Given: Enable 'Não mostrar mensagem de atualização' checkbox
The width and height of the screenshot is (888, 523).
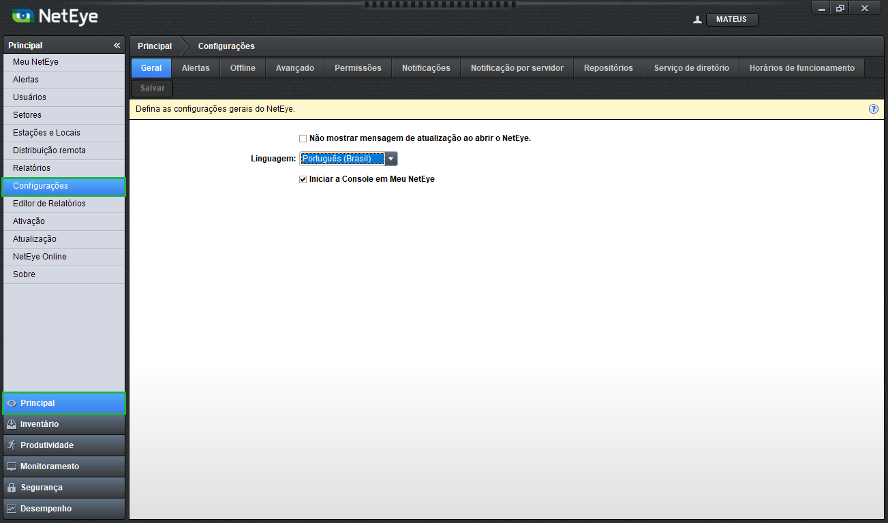Looking at the screenshot, I should coord(303,138).
